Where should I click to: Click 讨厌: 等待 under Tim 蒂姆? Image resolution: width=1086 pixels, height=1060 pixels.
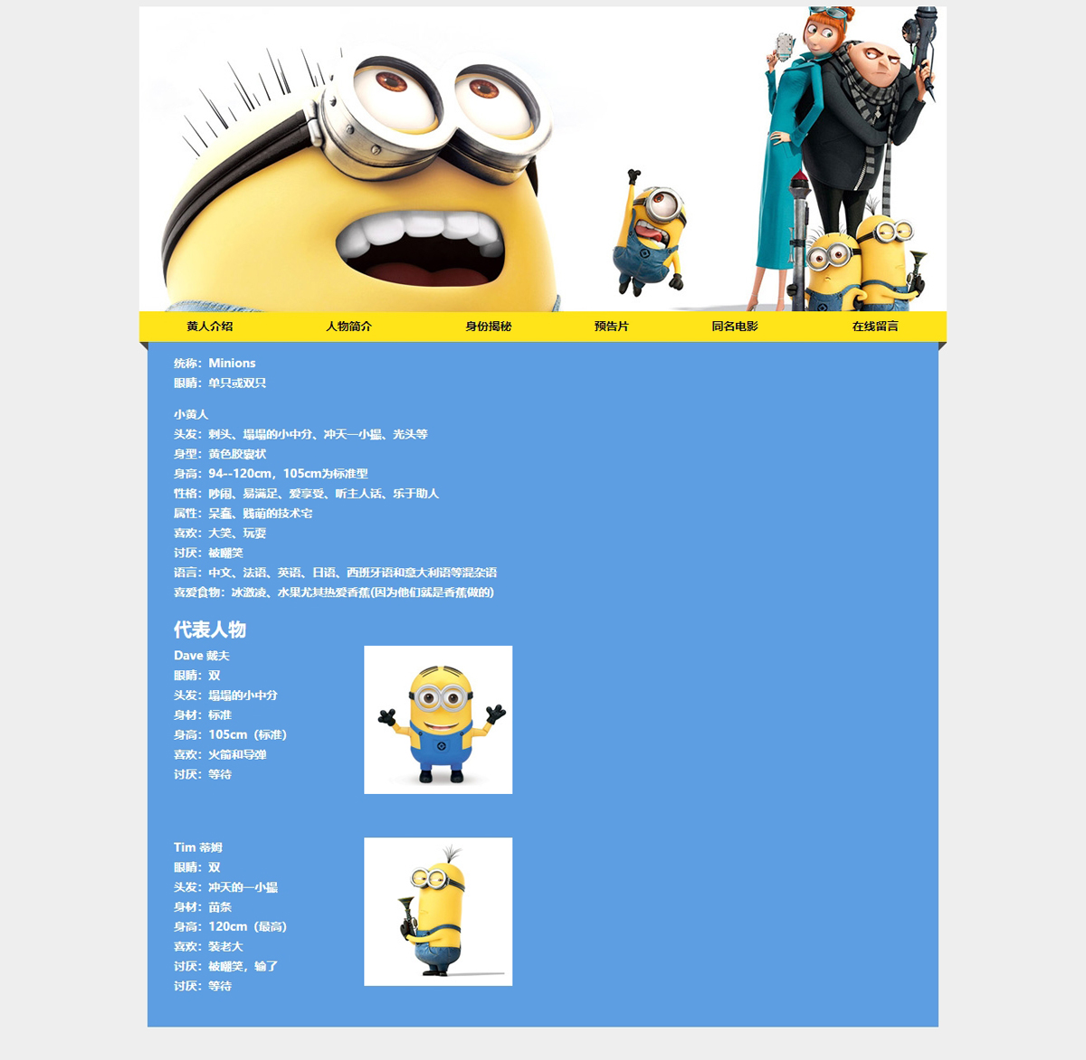(x=203, y=987)
